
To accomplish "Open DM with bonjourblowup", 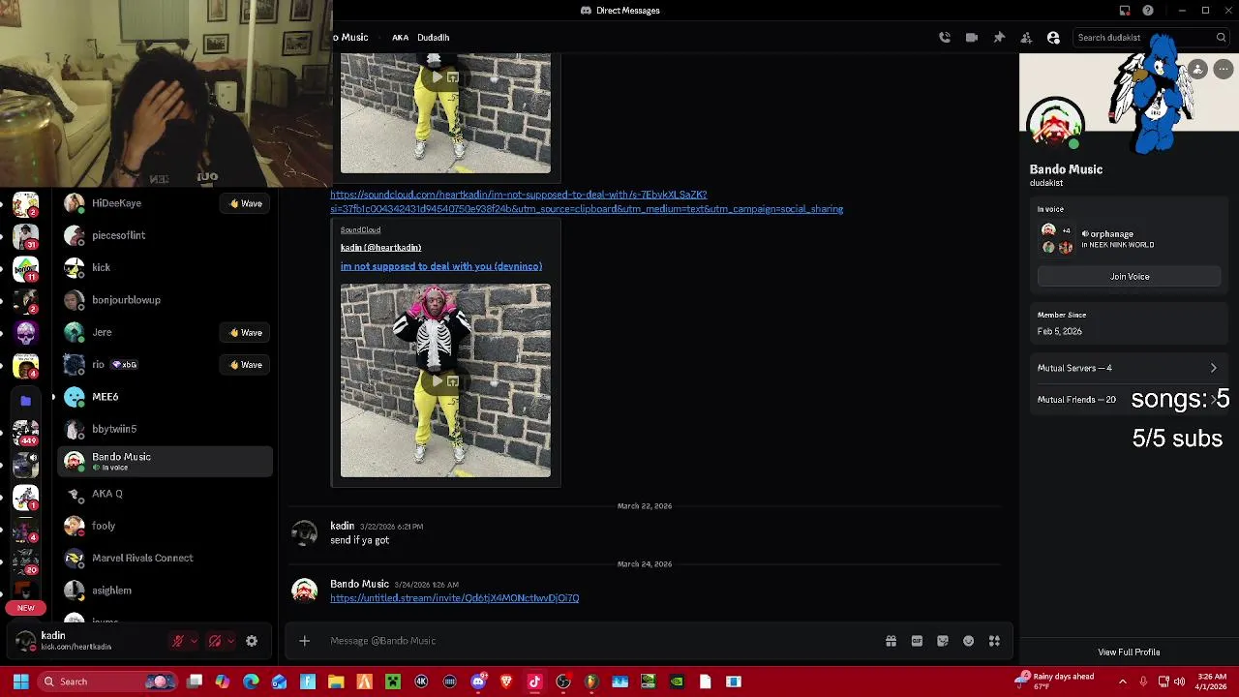I will pyautogui.click(x=166, y=300).
